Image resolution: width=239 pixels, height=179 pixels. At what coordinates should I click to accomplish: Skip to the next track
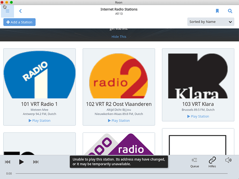36,162
